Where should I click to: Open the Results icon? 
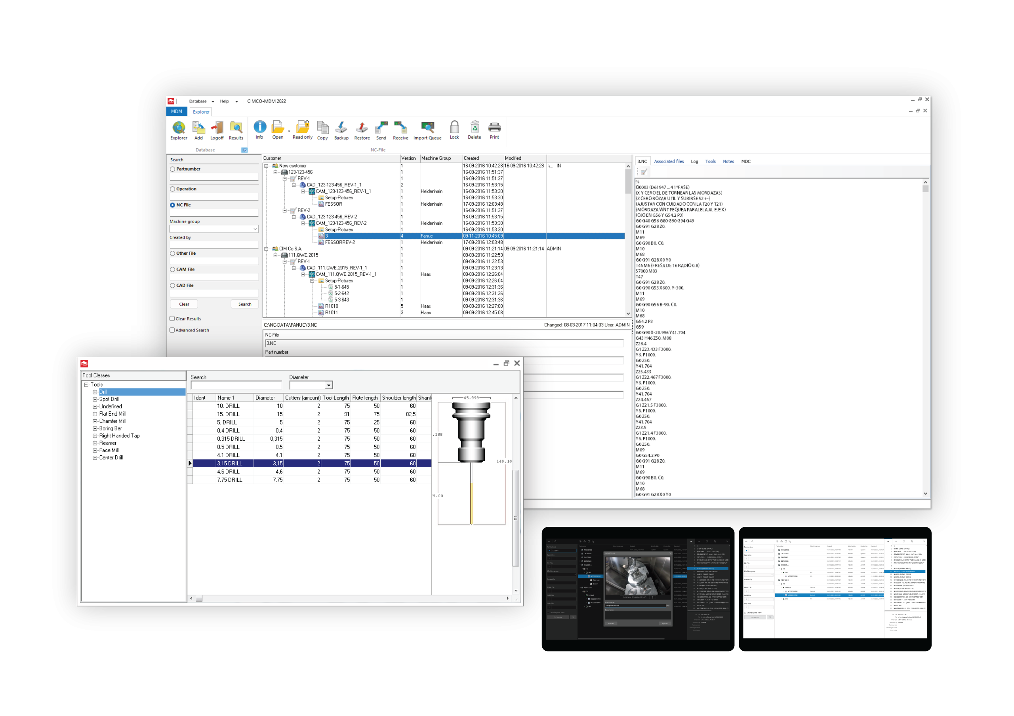coord(236,131)
